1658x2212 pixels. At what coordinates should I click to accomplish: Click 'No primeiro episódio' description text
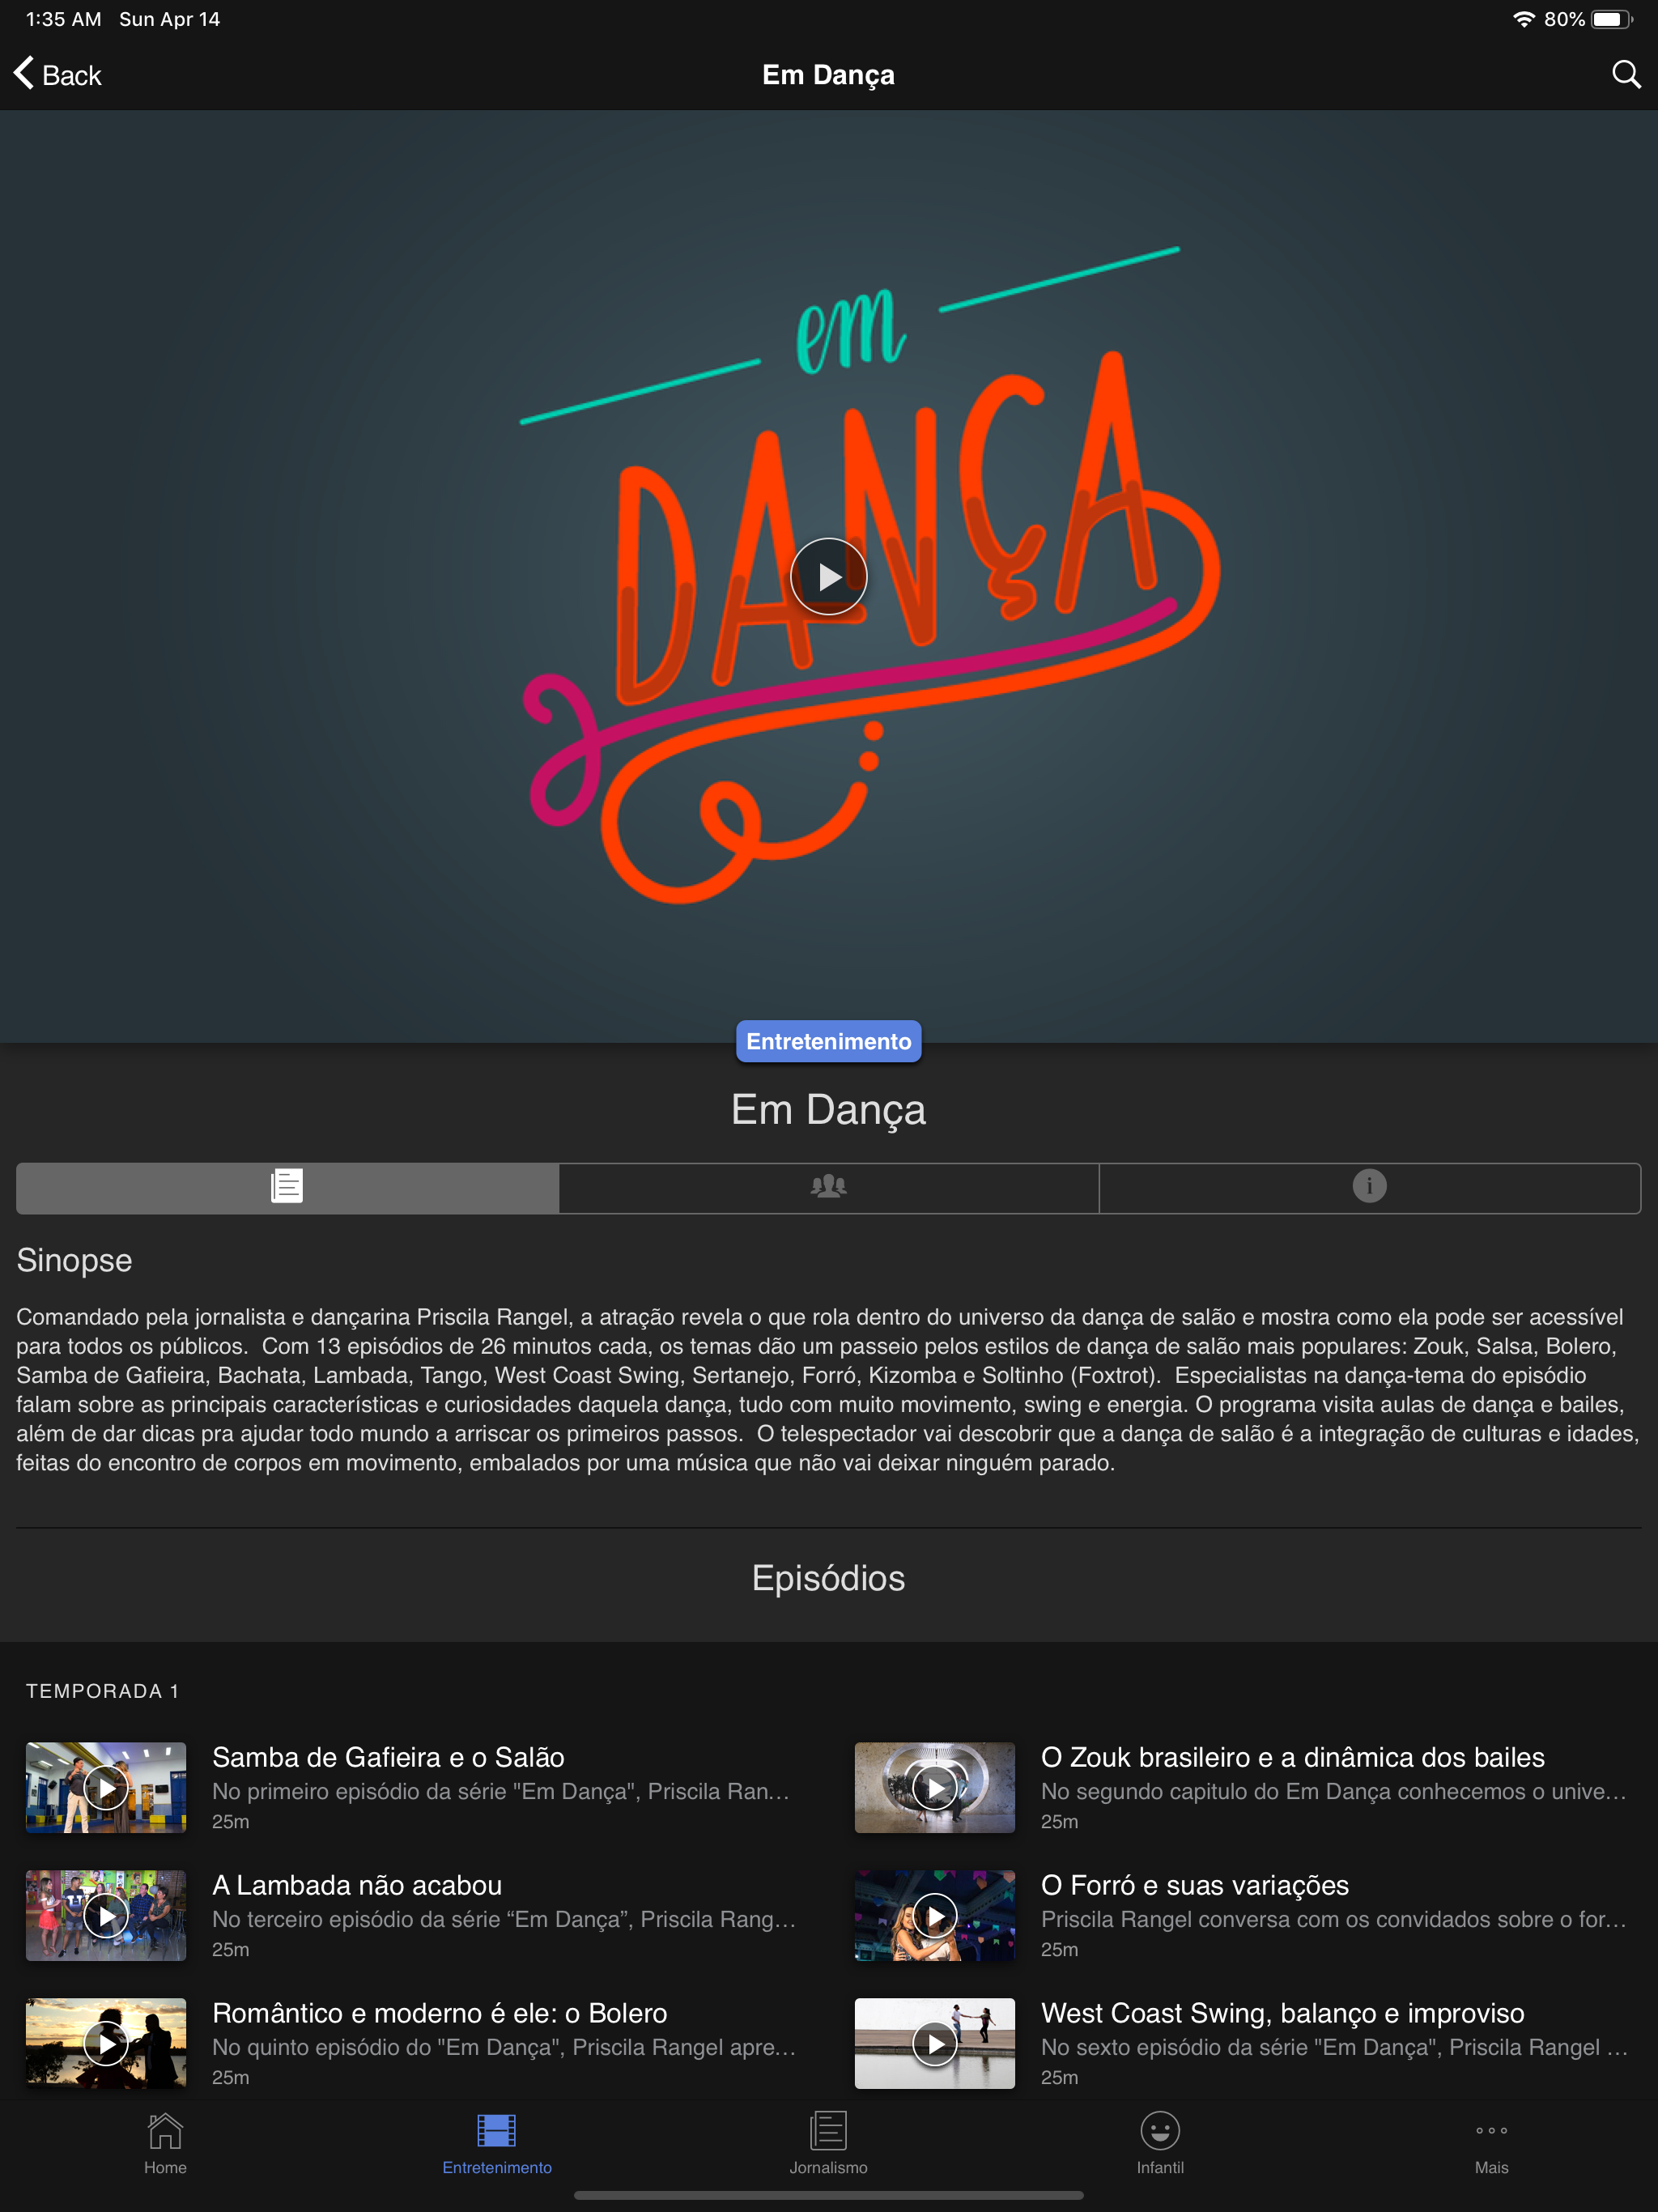501,1791
